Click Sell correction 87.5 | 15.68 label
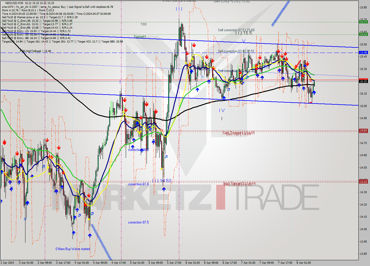Screen dimensions: 370x266 236,30
